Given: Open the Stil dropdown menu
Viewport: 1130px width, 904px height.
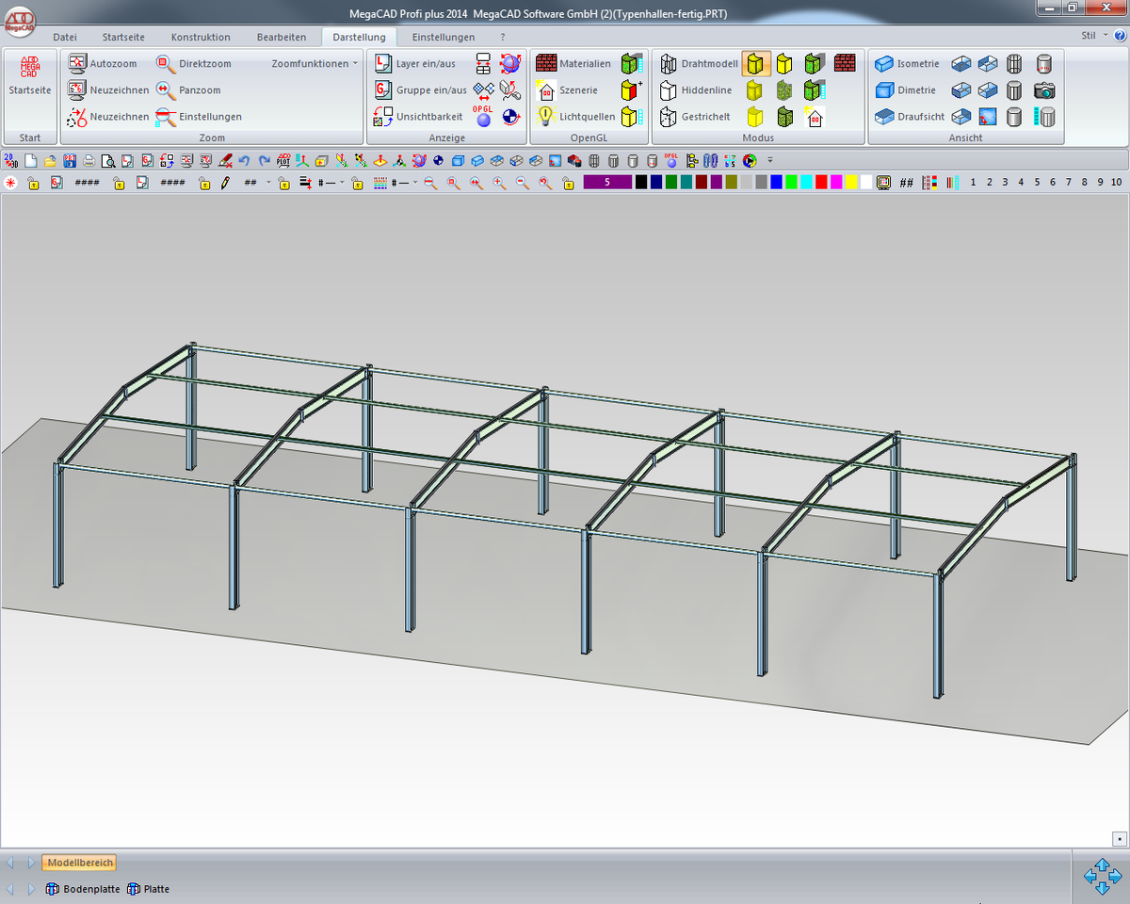Looking at the screenshot, I should pos(1092,36).
